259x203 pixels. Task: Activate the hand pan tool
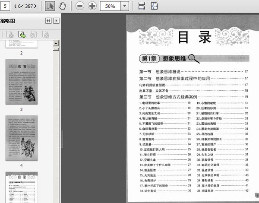[x=63, y=6]
